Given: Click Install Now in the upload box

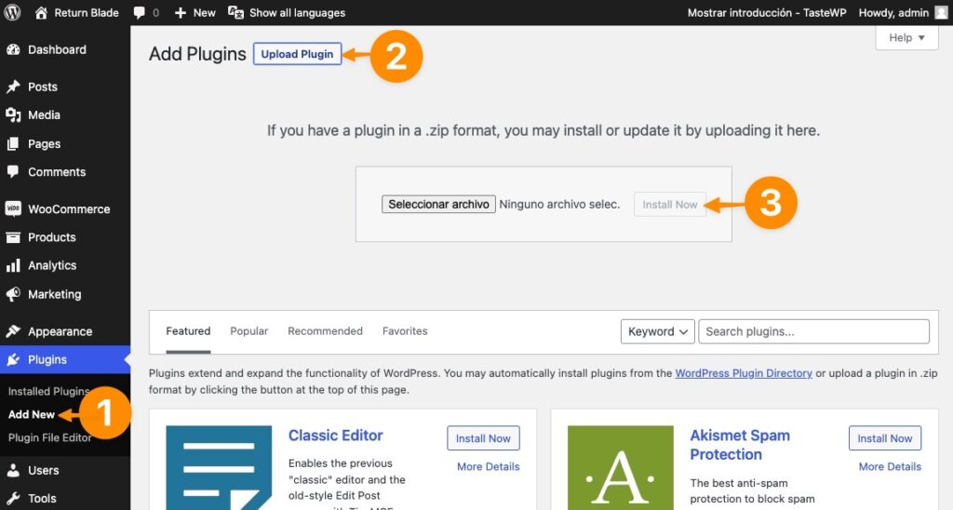Looking at the screenshot, I should [x=670, y=205].
